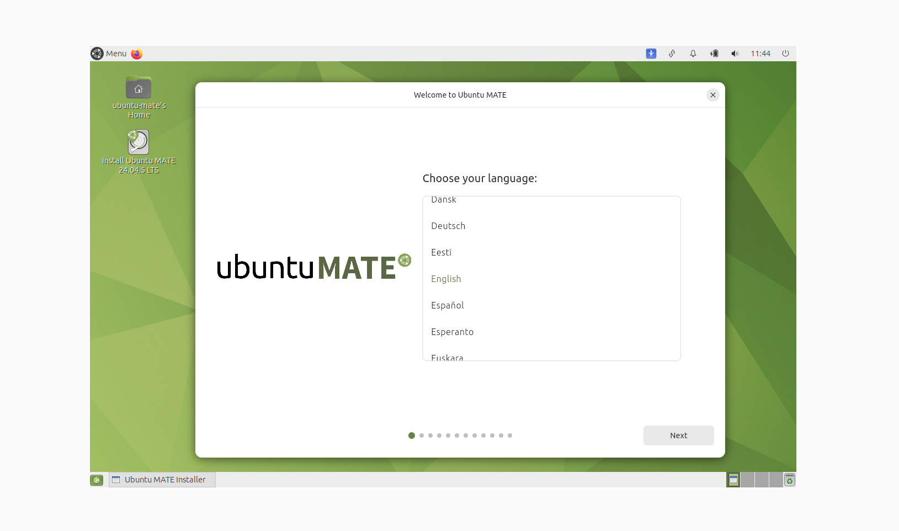Open the sound volume indicator
The width and height of the screenshot is (899, 531).
click(x=735, y=54)
